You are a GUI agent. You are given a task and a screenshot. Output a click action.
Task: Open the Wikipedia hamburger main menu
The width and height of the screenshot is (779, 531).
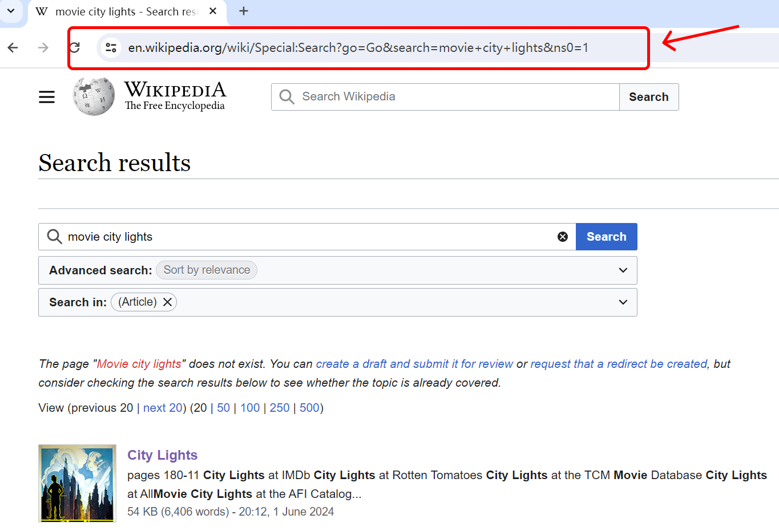[x=47, y=97]
